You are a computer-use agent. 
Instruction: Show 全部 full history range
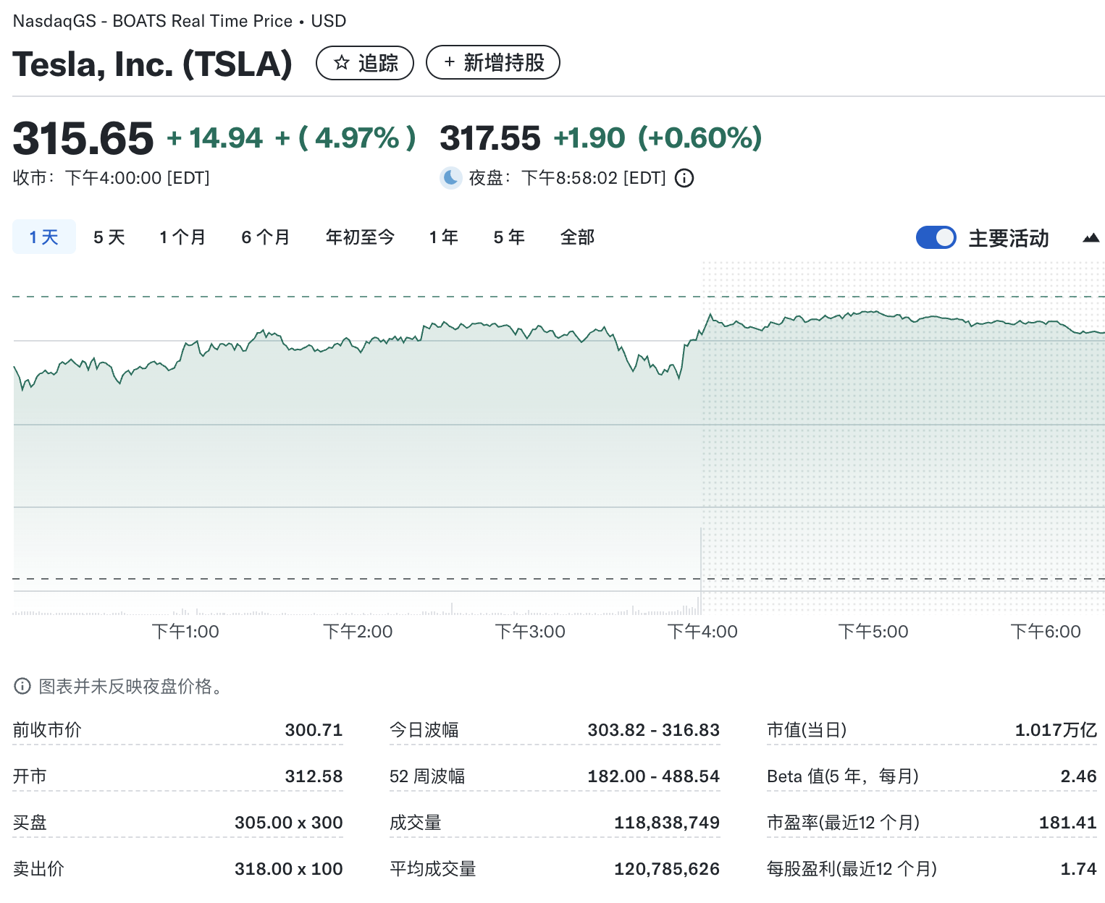(x=577, y=237)
